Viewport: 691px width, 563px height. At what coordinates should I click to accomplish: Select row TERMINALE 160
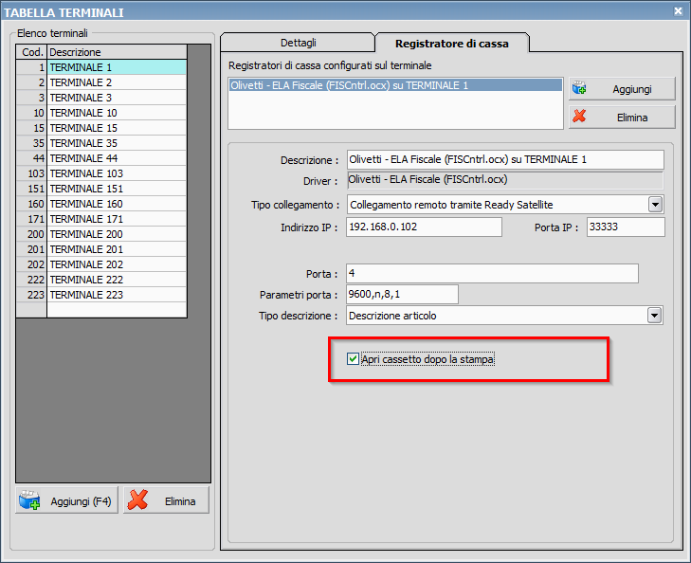[101, 204]
